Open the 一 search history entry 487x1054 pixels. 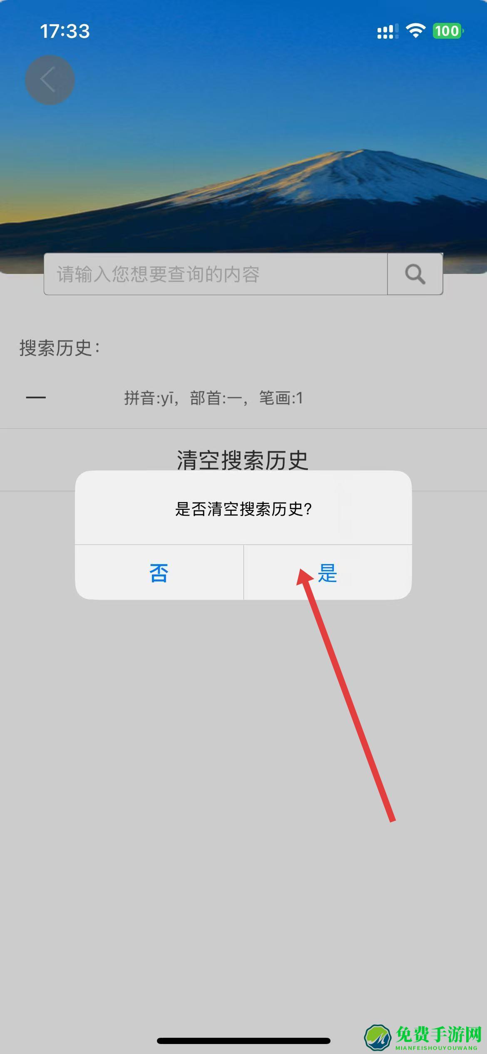tap(243, 398)
